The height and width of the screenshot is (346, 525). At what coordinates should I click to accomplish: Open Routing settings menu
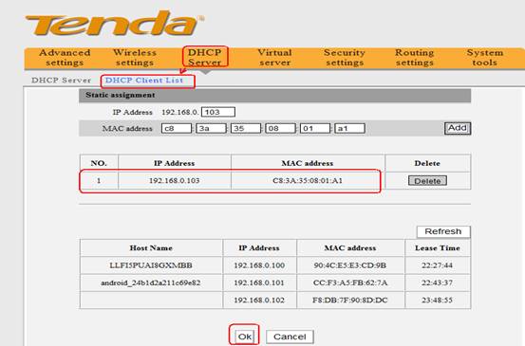click(x=415, y=58)
